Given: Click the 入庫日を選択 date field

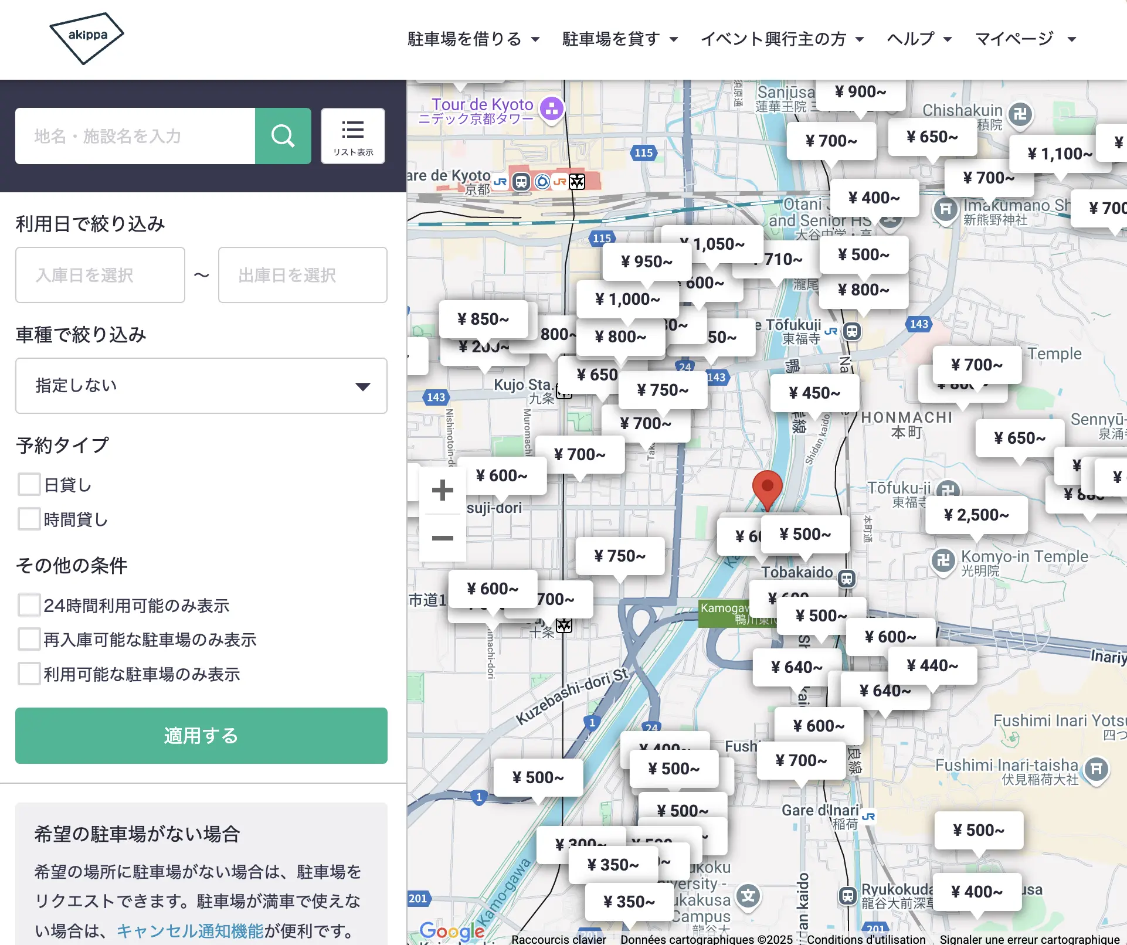Looking at the screenshot, I should [100, 275].
